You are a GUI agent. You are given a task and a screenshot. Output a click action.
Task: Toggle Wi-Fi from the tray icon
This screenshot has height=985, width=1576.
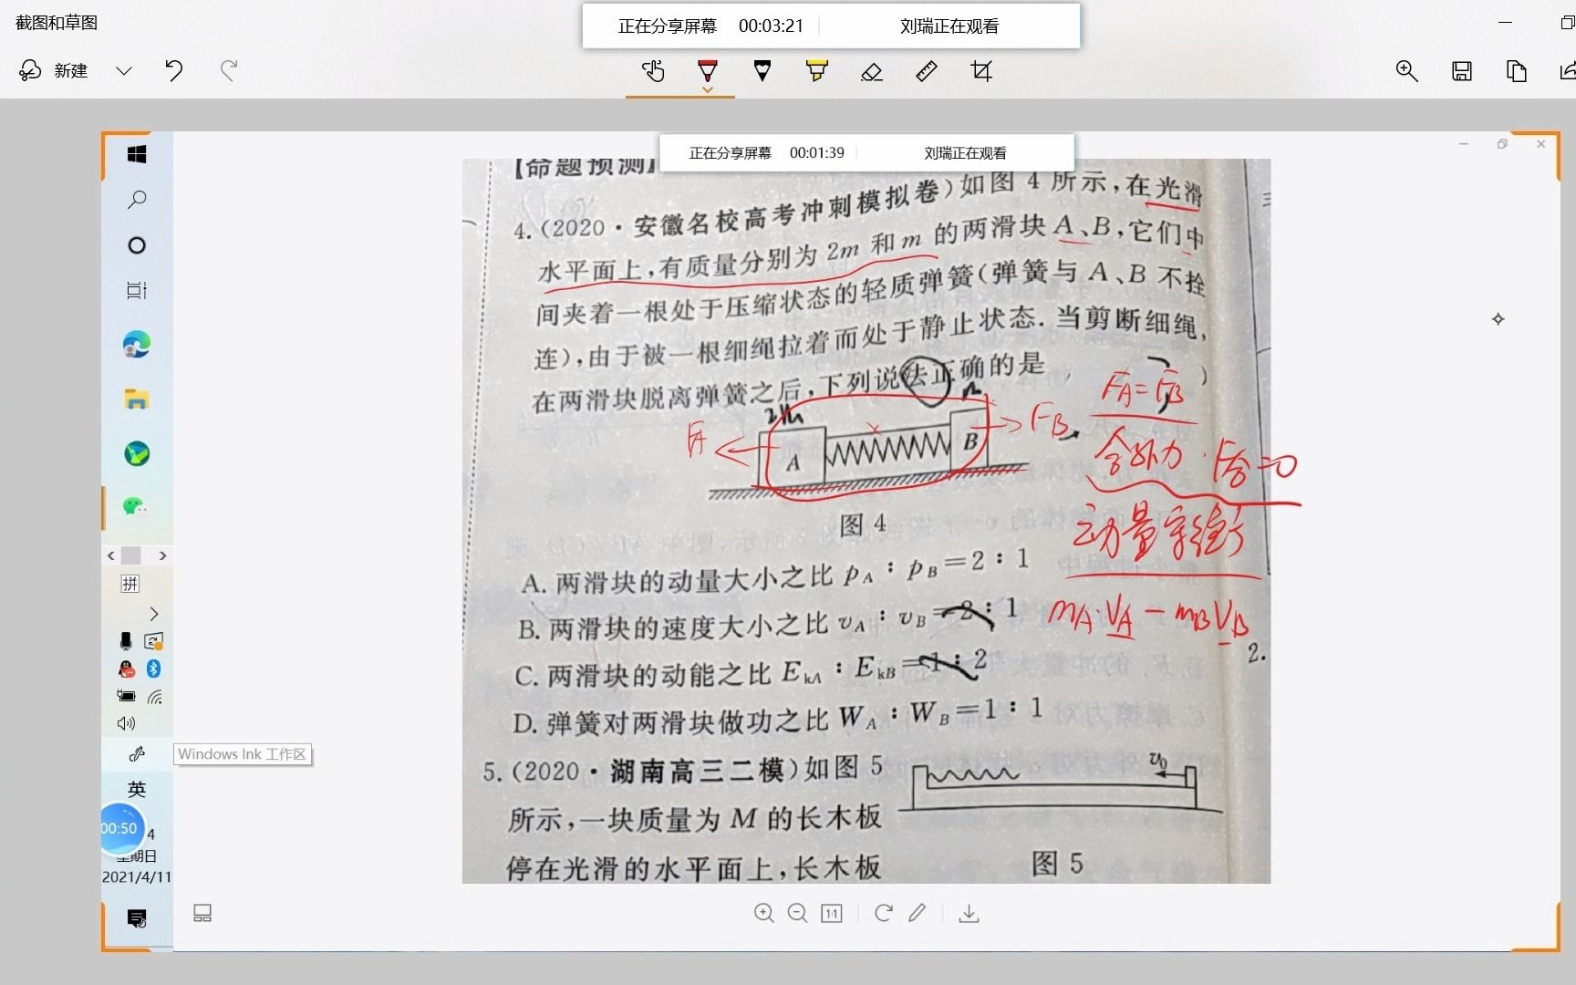156,698
